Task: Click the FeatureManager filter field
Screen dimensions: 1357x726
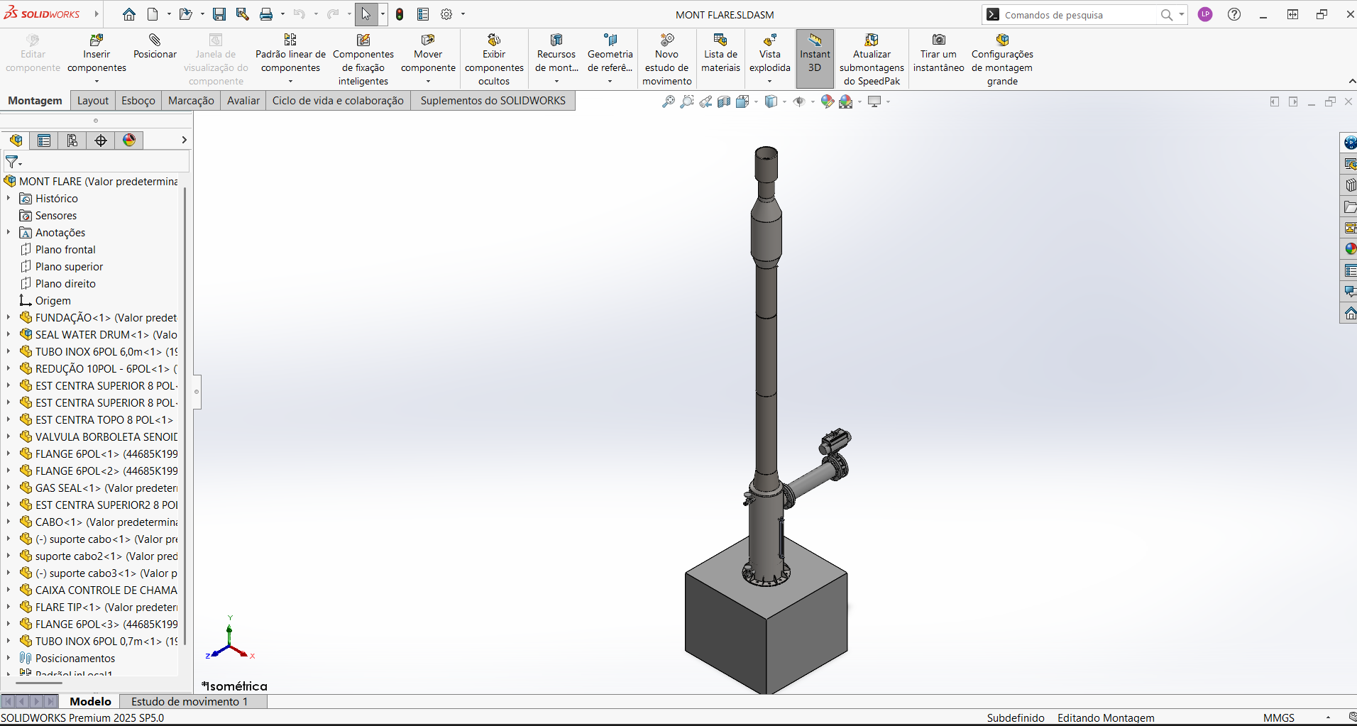Action: (x=97, y=162)
